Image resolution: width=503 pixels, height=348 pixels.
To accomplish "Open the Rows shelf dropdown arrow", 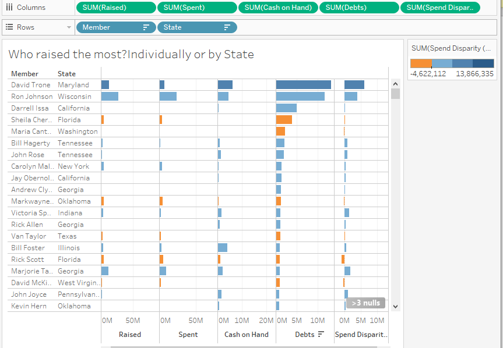I will tap(69, 27).
